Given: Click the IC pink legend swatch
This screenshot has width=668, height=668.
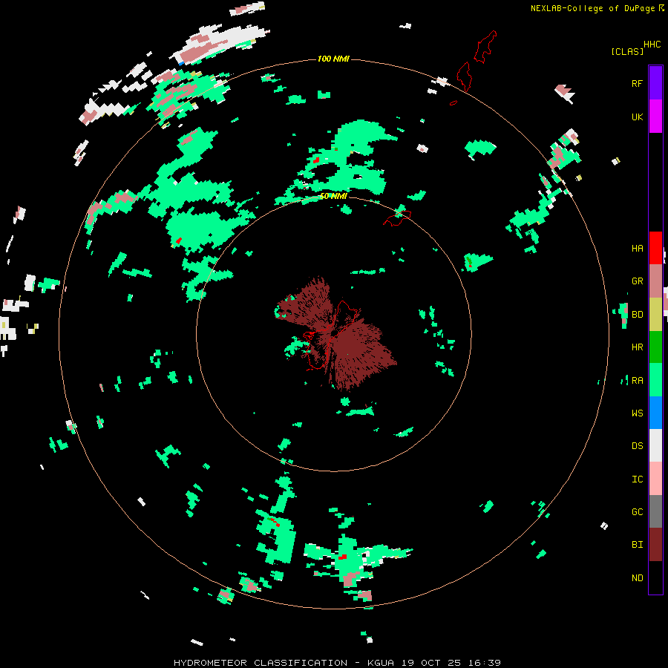Looking at the screenshot, I should (x=655, y=479).
